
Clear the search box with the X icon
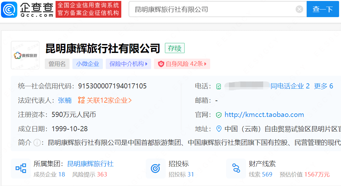[x=299, y=9]
